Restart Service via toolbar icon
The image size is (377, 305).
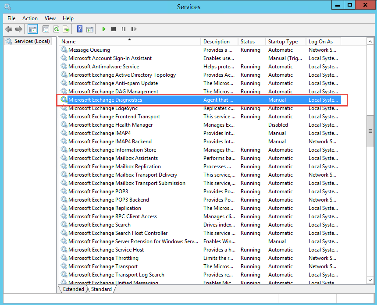(x=134, y=29)
